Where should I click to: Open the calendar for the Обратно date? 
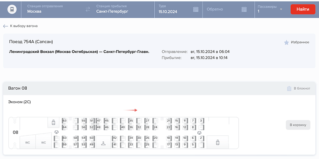(x=244, y=9)
